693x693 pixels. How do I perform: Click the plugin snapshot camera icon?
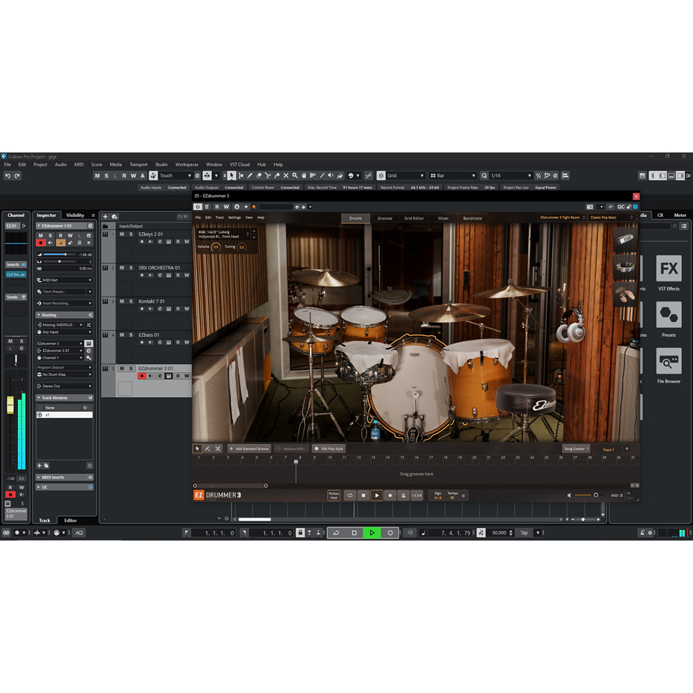point(590,207)
